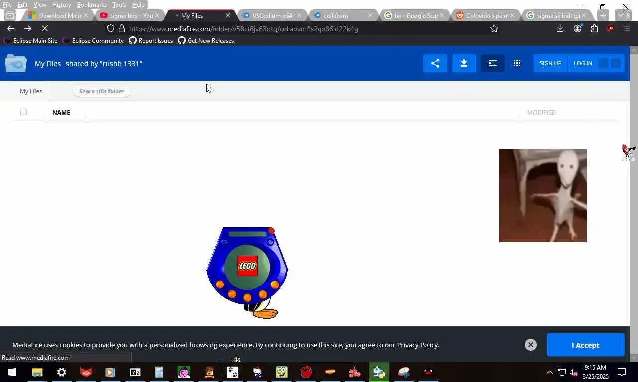The image size is (638, 382).
Task: Show hidden system tray icons chevron
Action: tap(549, 372)
